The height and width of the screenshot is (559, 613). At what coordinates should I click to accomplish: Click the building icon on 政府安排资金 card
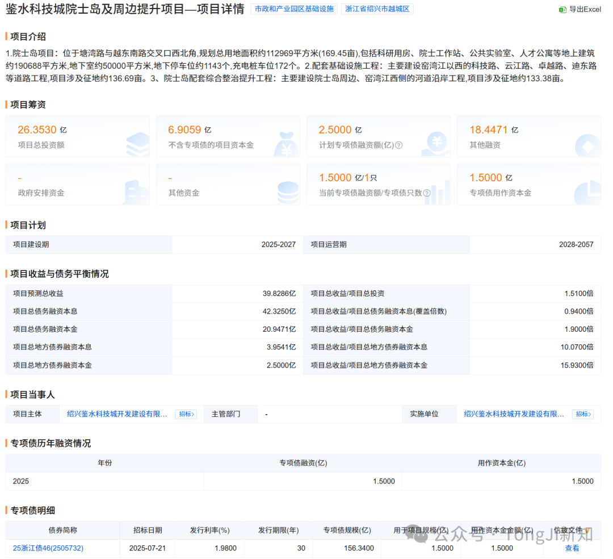point(136,193)
